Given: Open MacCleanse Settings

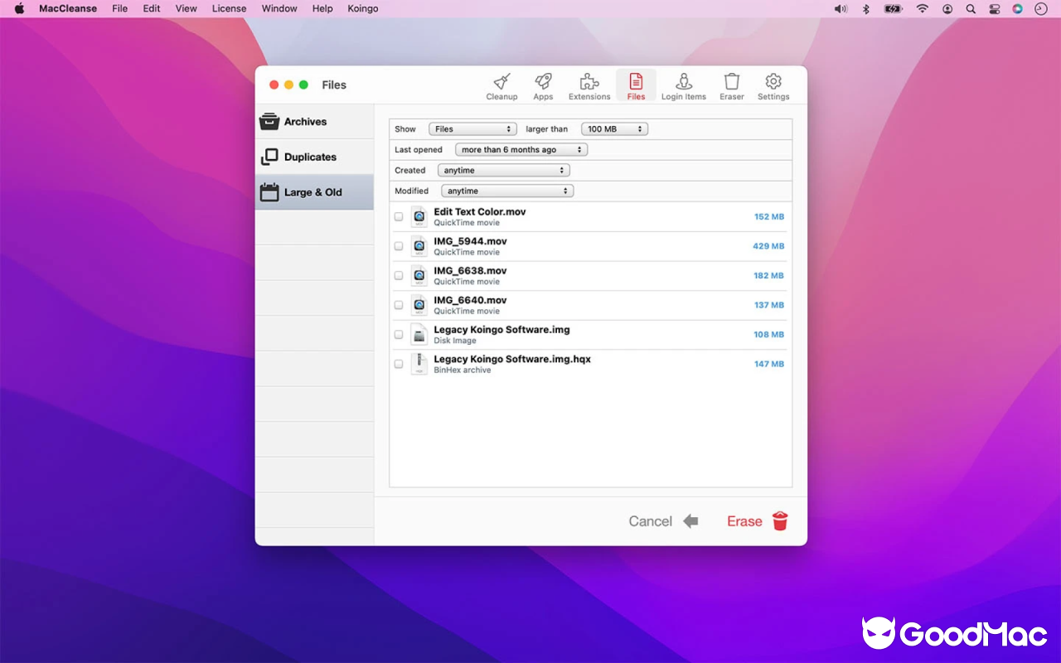Looking at the screenshot, I should point(773,85).
